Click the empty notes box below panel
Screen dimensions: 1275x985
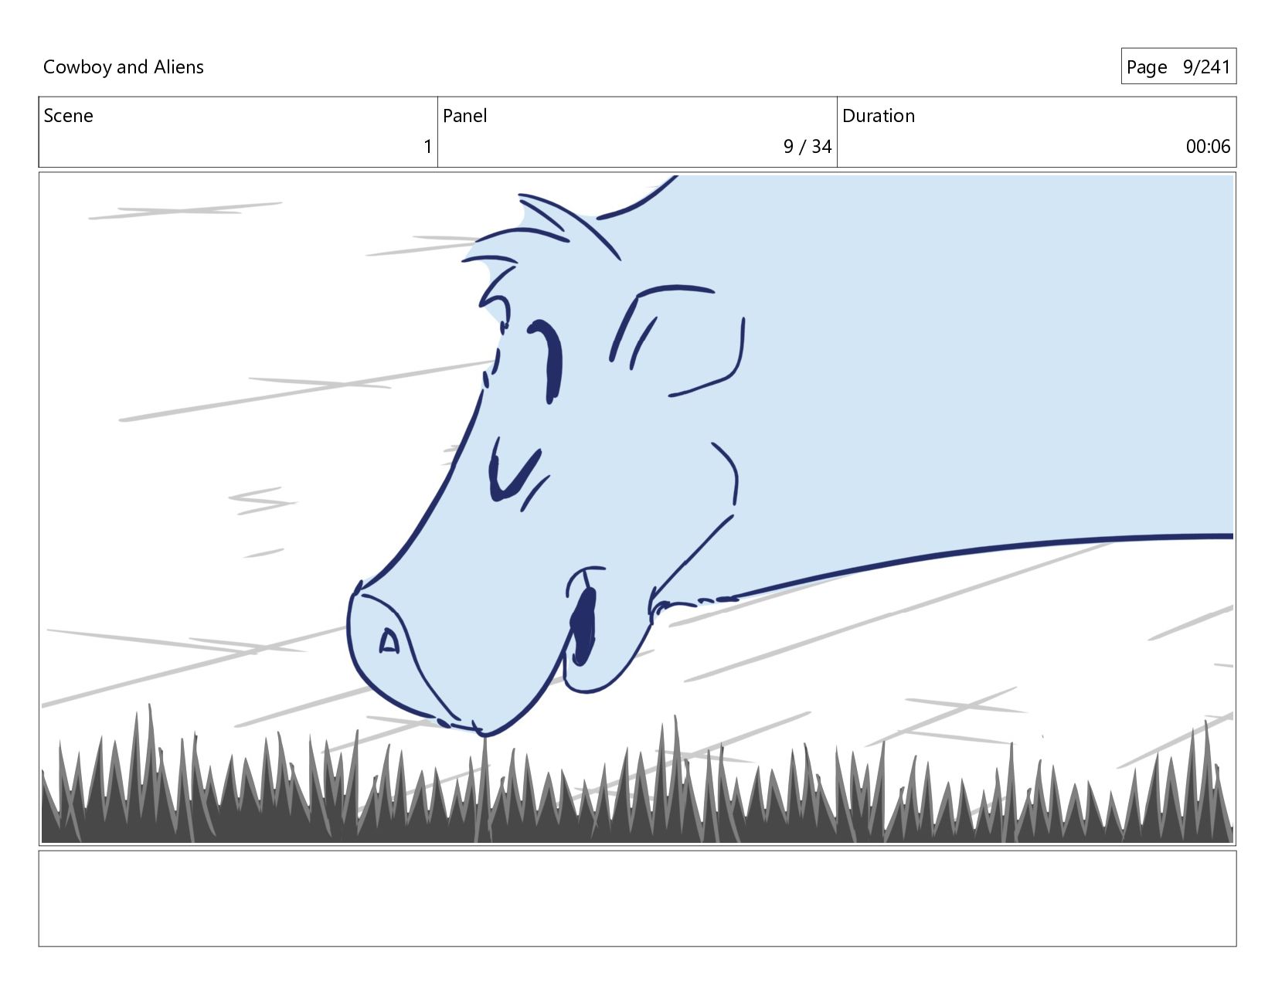click(x=637, y=898)
